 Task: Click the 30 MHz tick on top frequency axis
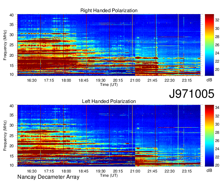pos(11,35)
